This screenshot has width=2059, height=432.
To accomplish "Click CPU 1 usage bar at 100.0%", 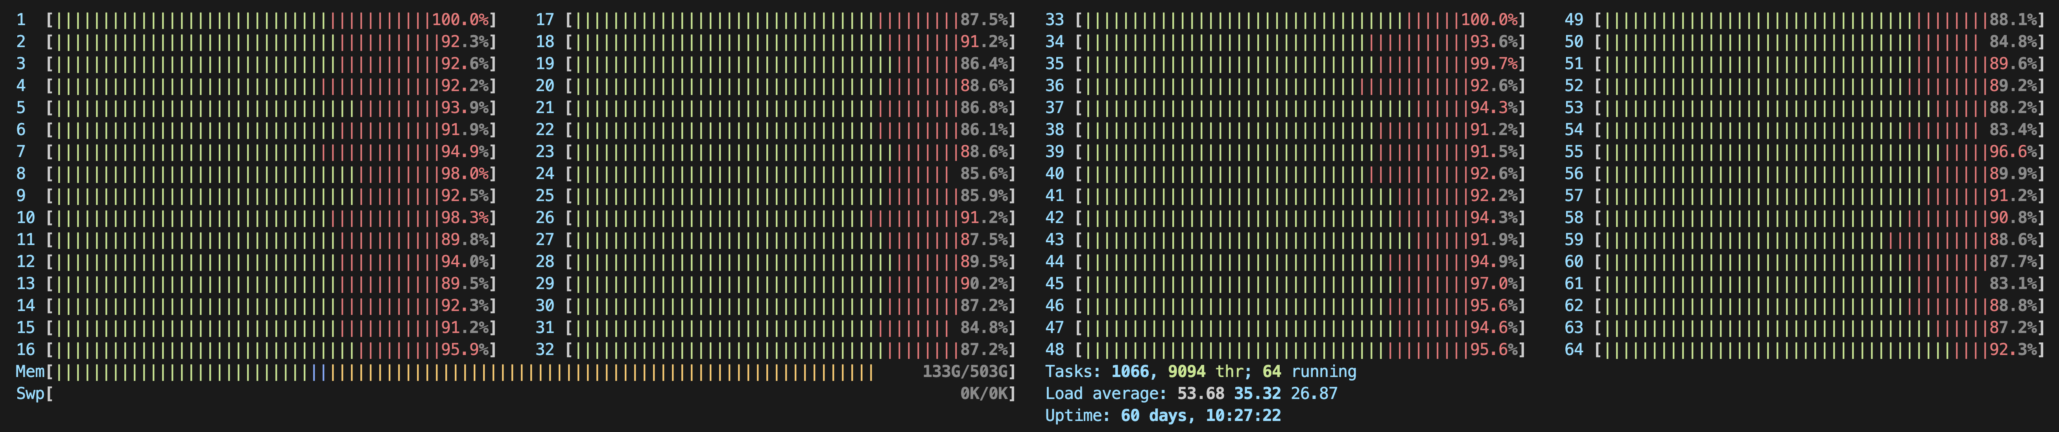I will (x=272, y=19).
